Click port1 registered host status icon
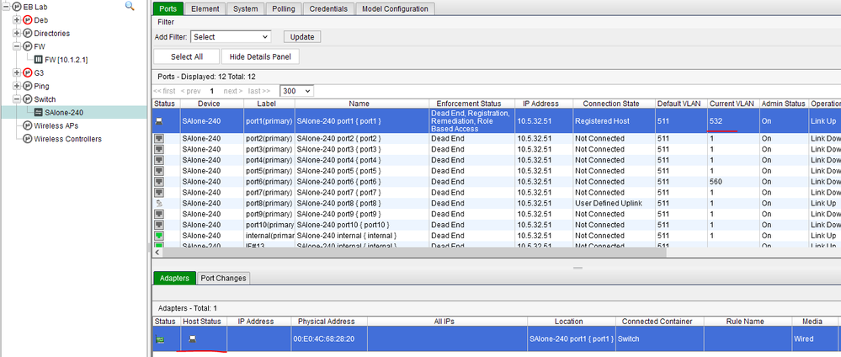Screen dimensions: 841x357 pos(158,121)
